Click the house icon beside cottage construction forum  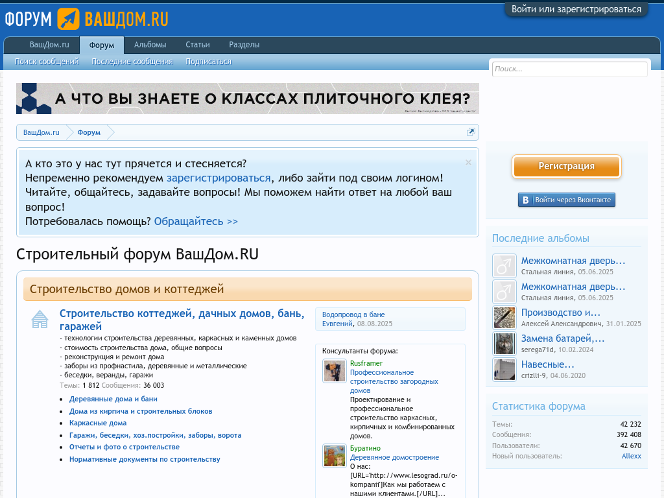pos(40,319)
